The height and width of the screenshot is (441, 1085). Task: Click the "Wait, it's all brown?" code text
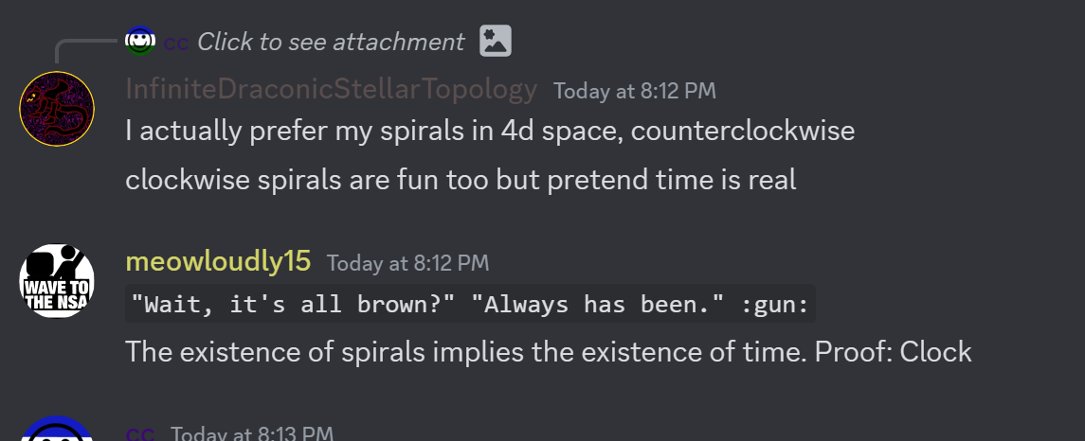tap(294, 305)
